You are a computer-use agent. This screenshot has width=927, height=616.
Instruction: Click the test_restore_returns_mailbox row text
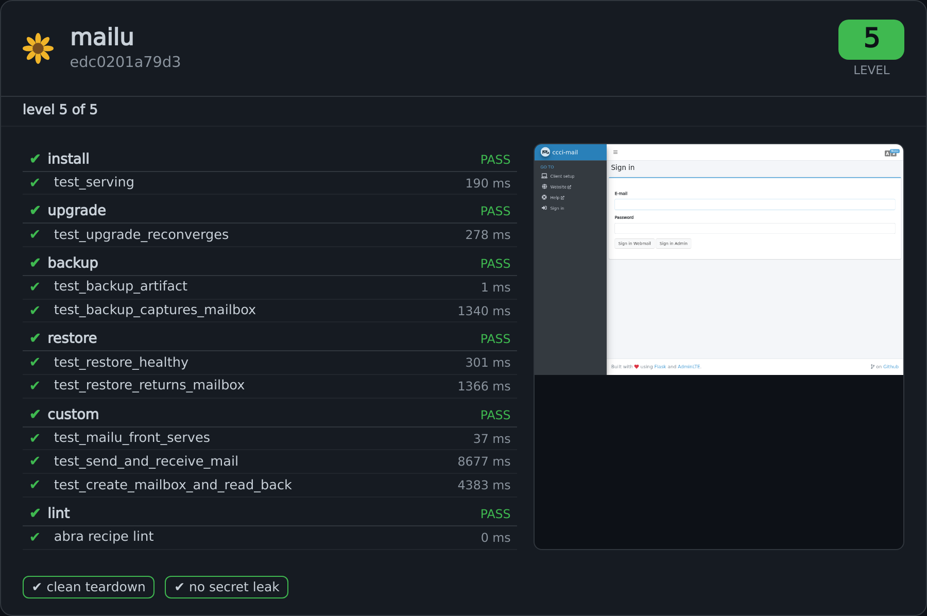(149, 385)
